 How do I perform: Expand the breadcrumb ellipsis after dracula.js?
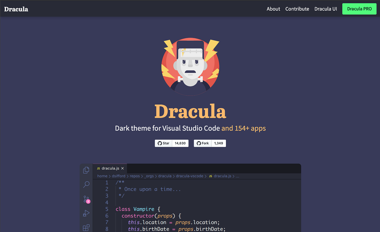coord(237,176)
